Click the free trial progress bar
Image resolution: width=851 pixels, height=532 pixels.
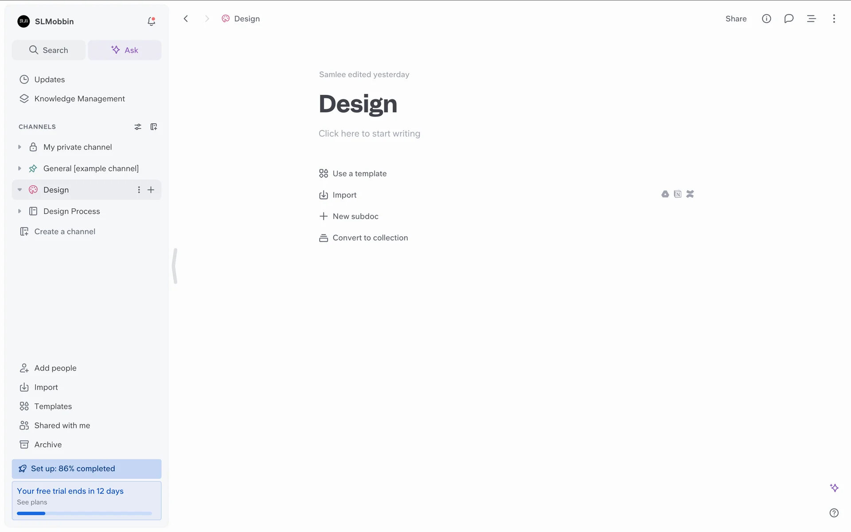click(x=84, y=513)
